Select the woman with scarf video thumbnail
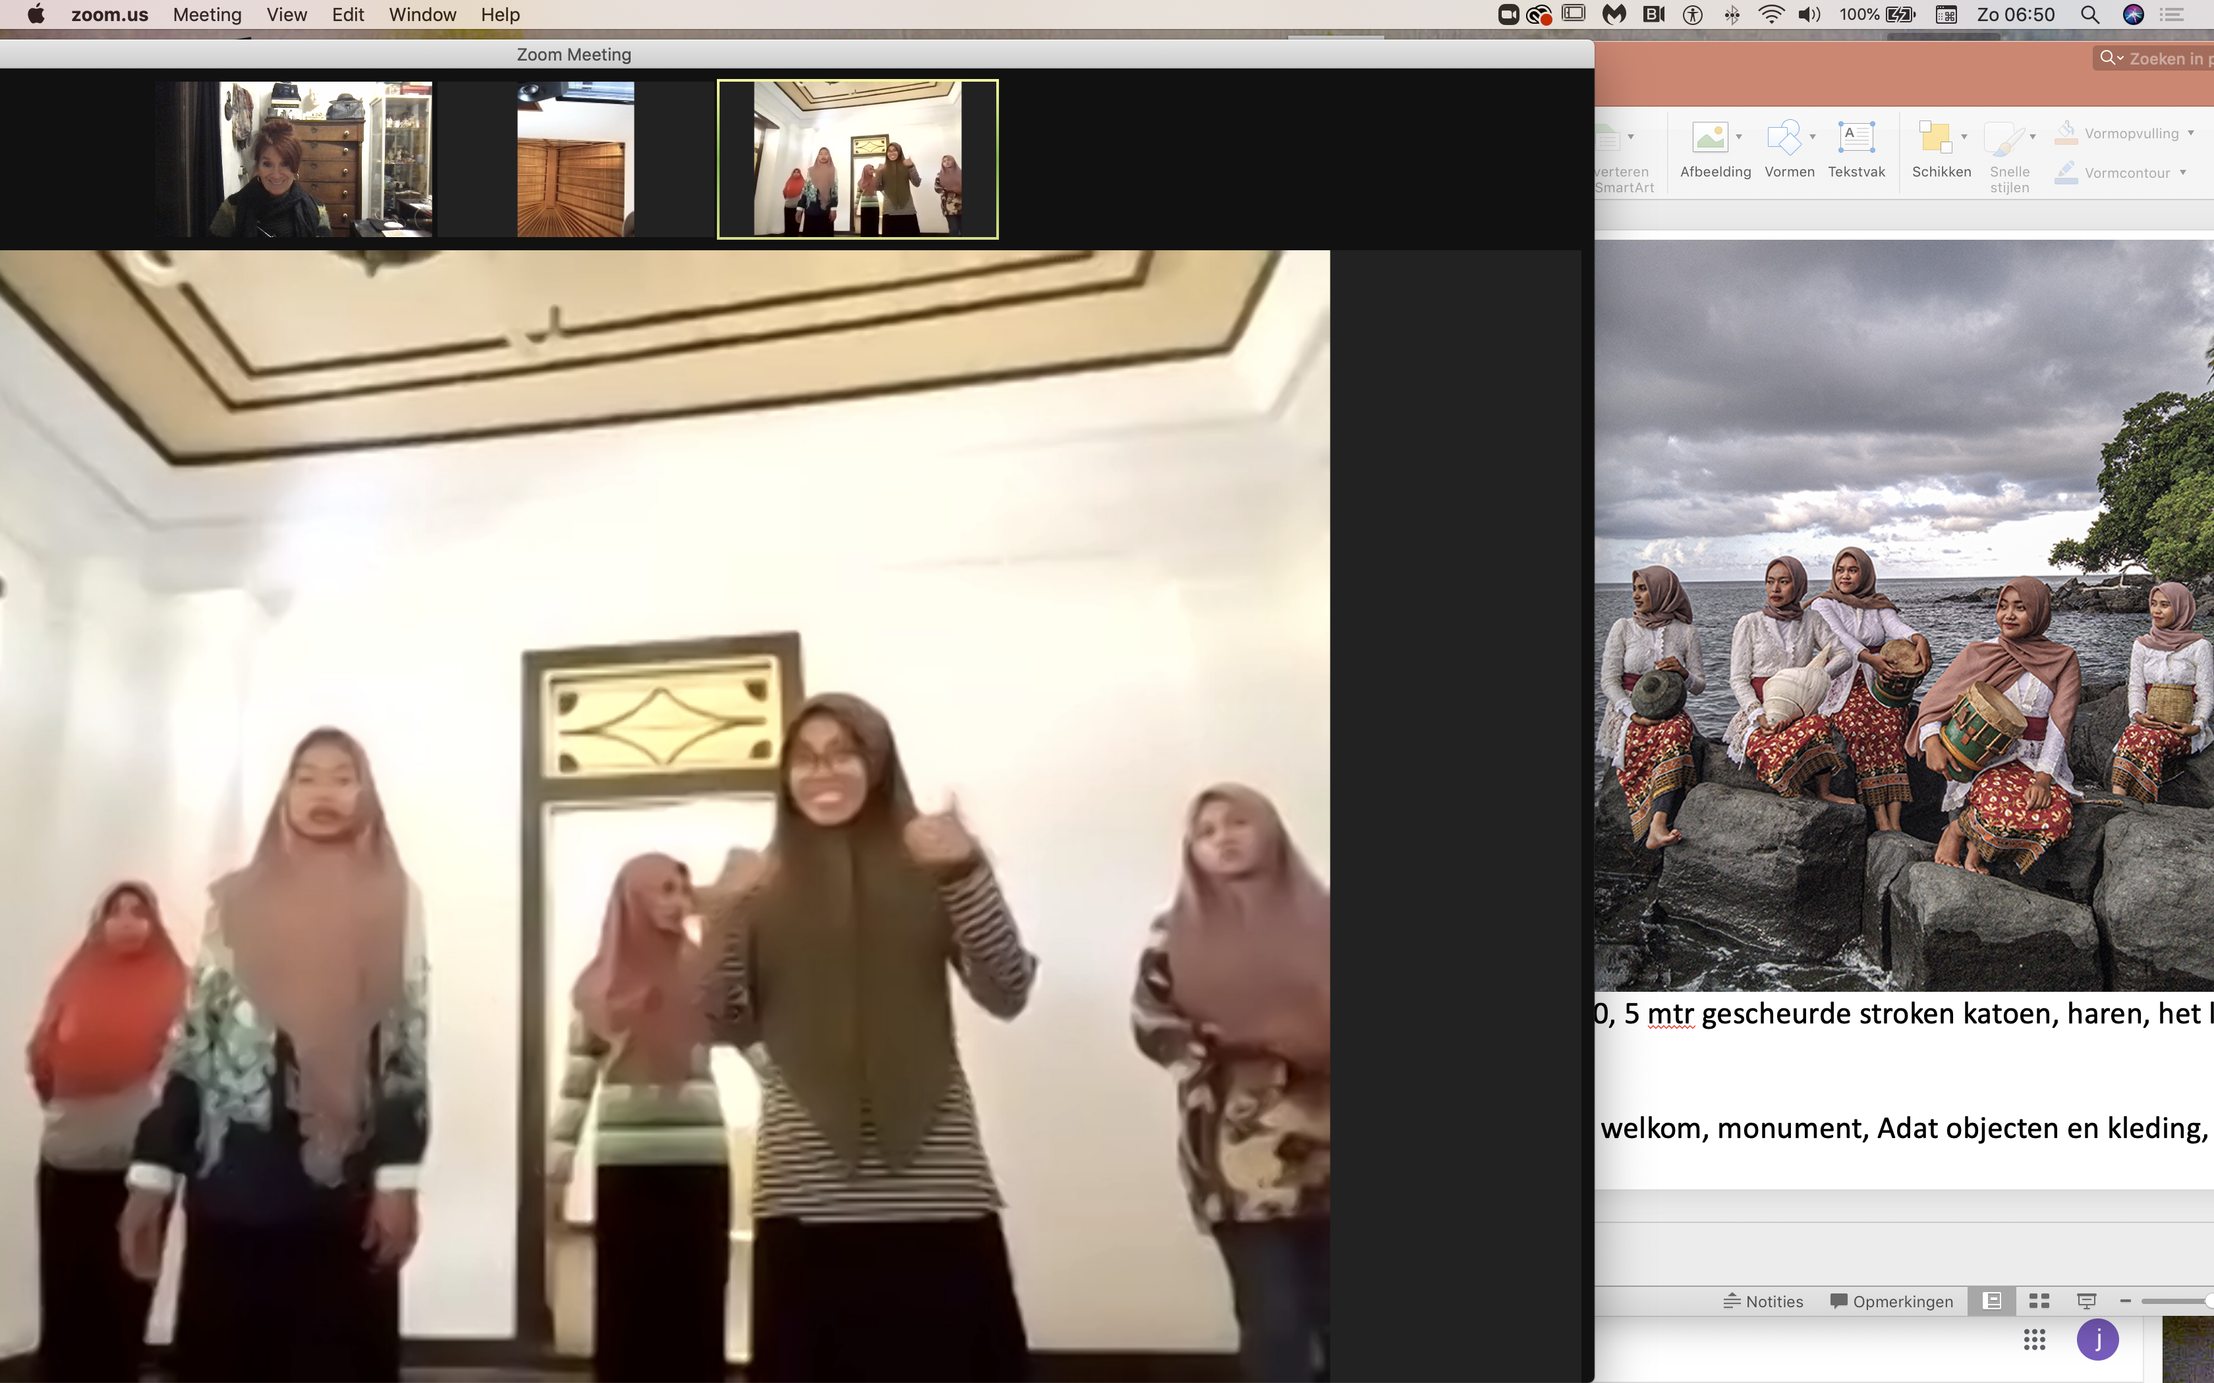The width and height of the screenshot is (2214, 1383). tap(295, 159)
